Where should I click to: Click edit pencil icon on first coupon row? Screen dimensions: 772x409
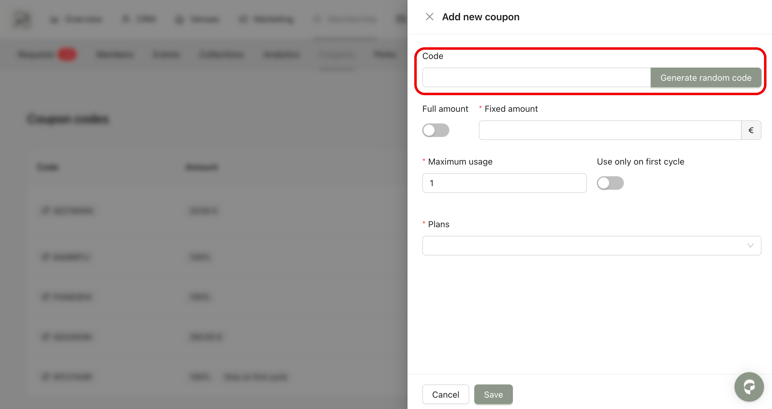click(x=45, y=211)
